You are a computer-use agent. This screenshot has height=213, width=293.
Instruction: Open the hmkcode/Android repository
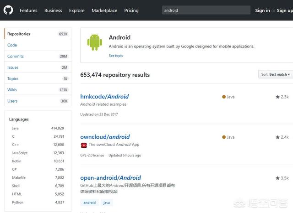[x=104, y=97]
